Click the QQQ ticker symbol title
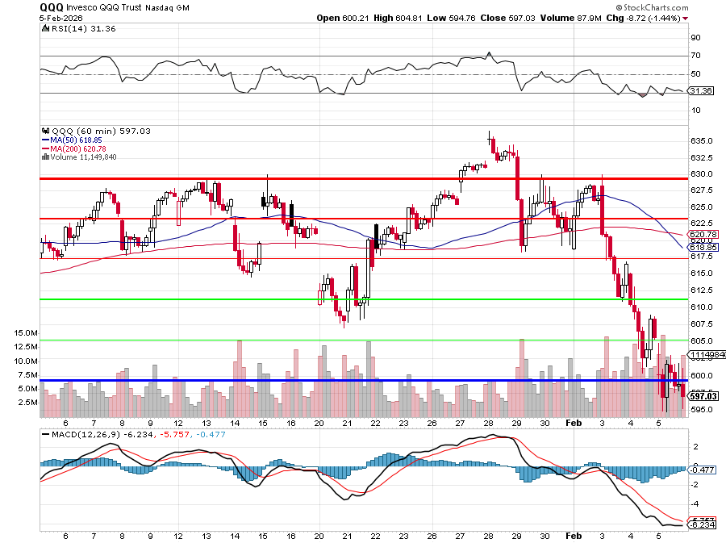The image size is (726, 543). [52, 6]
